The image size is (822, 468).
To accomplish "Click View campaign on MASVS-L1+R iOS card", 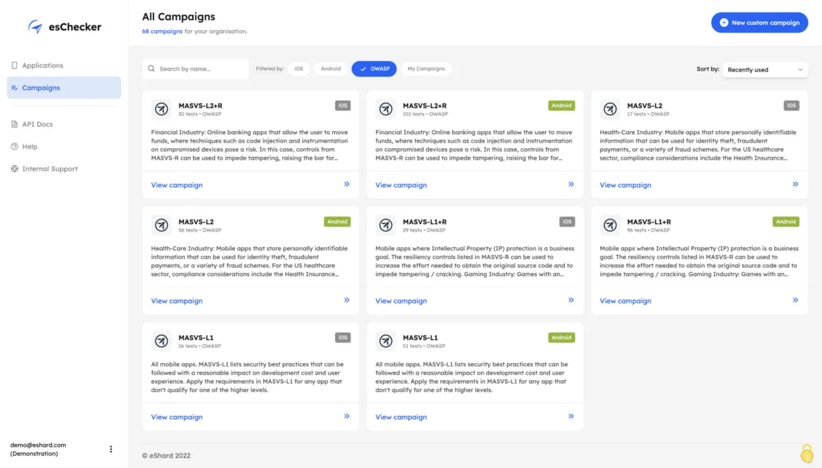I will click(x=401, y=301).
